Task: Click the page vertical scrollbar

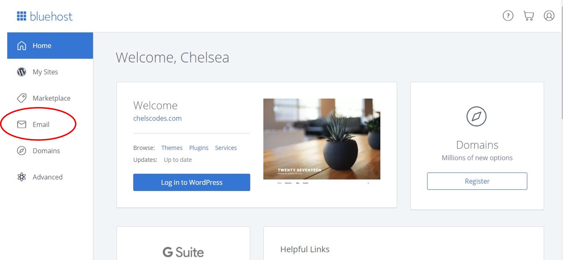Action: 562,63
